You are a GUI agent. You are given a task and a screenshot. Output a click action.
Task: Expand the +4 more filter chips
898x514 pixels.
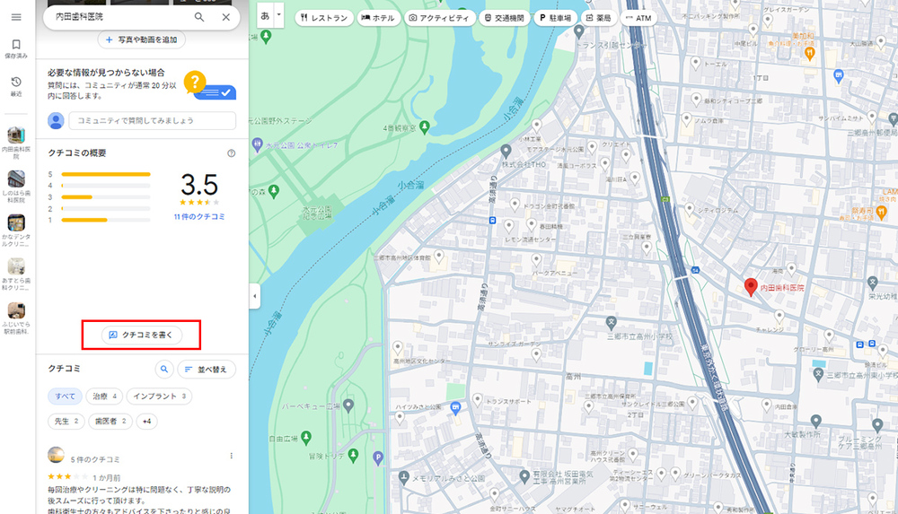[x=147, y=421]
